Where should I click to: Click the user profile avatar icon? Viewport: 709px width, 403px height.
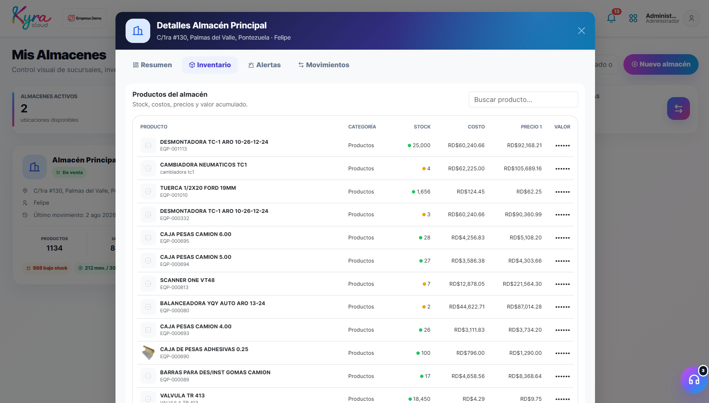(691, 18)
